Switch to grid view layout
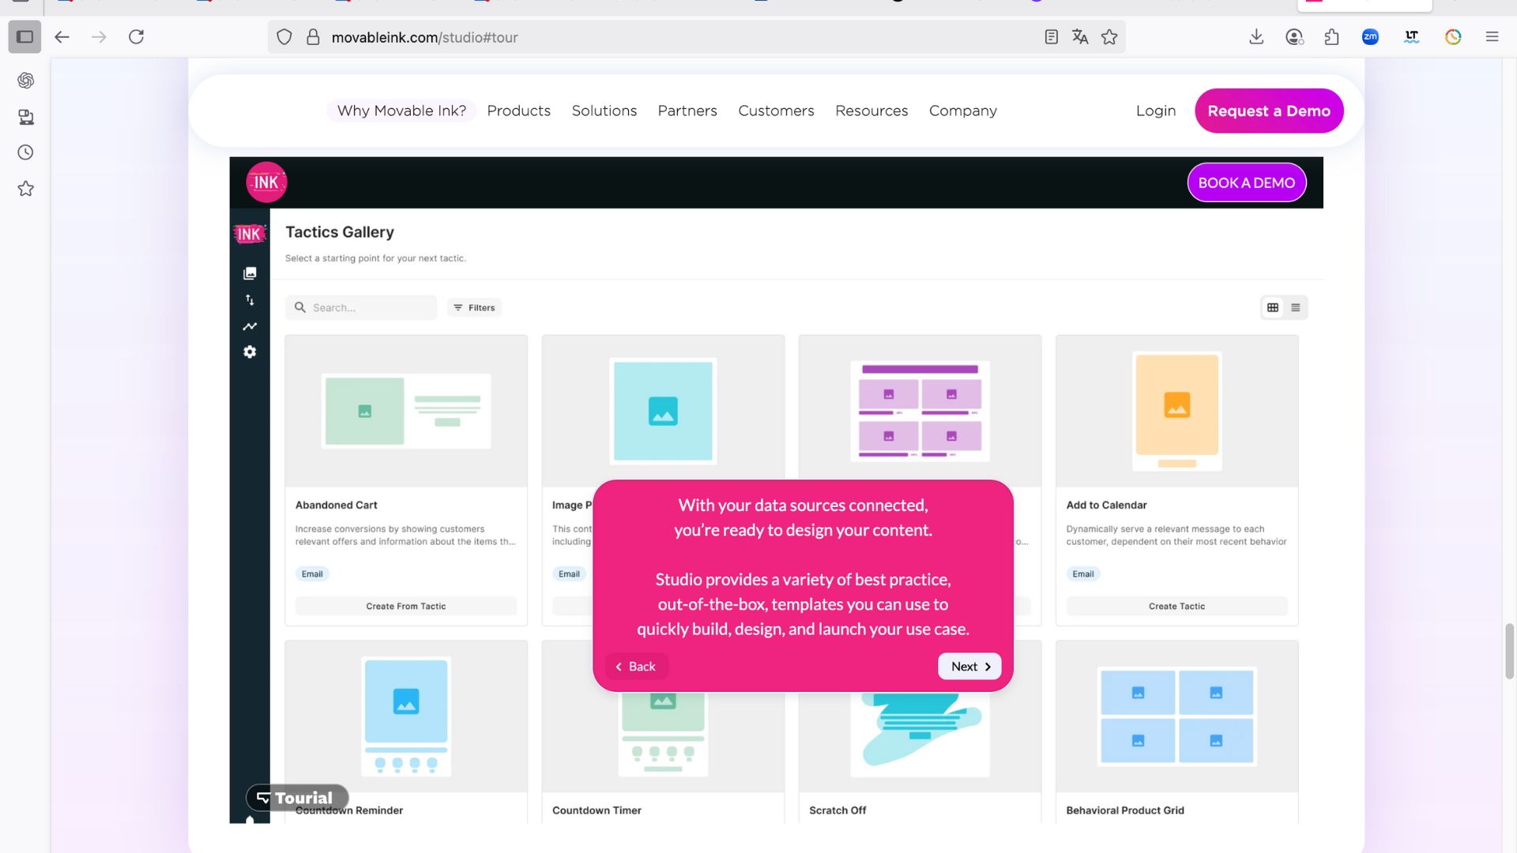 (1273, 308)
